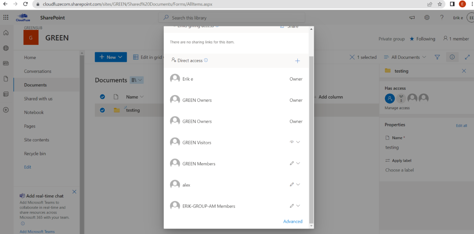Click the plus to grant direct access
Screen dimensions: 474x234
[x=297, y=61]
